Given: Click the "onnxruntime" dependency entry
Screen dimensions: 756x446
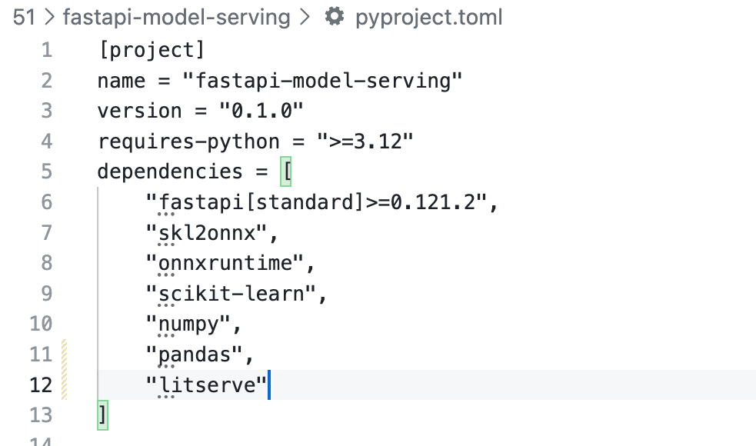Looking at the screenshot, I should pyautogui.click(x=225, y=263).
